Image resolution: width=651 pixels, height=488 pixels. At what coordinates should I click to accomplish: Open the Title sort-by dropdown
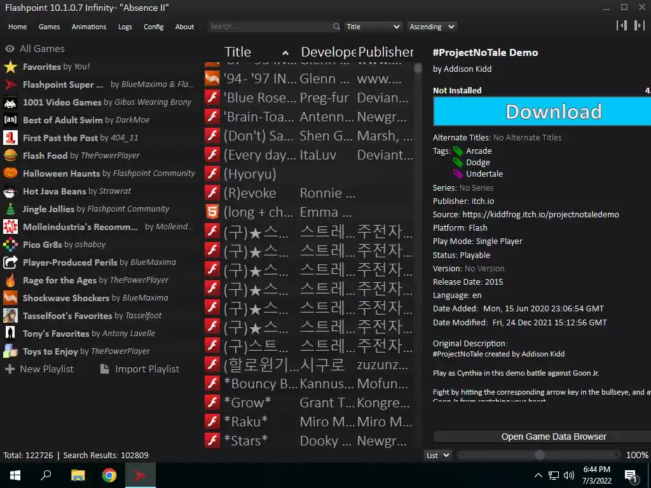pos(373,27)
